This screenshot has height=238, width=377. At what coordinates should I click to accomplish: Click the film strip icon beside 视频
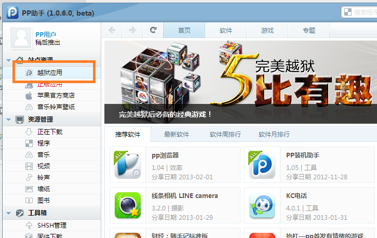[x=29, y=166]
